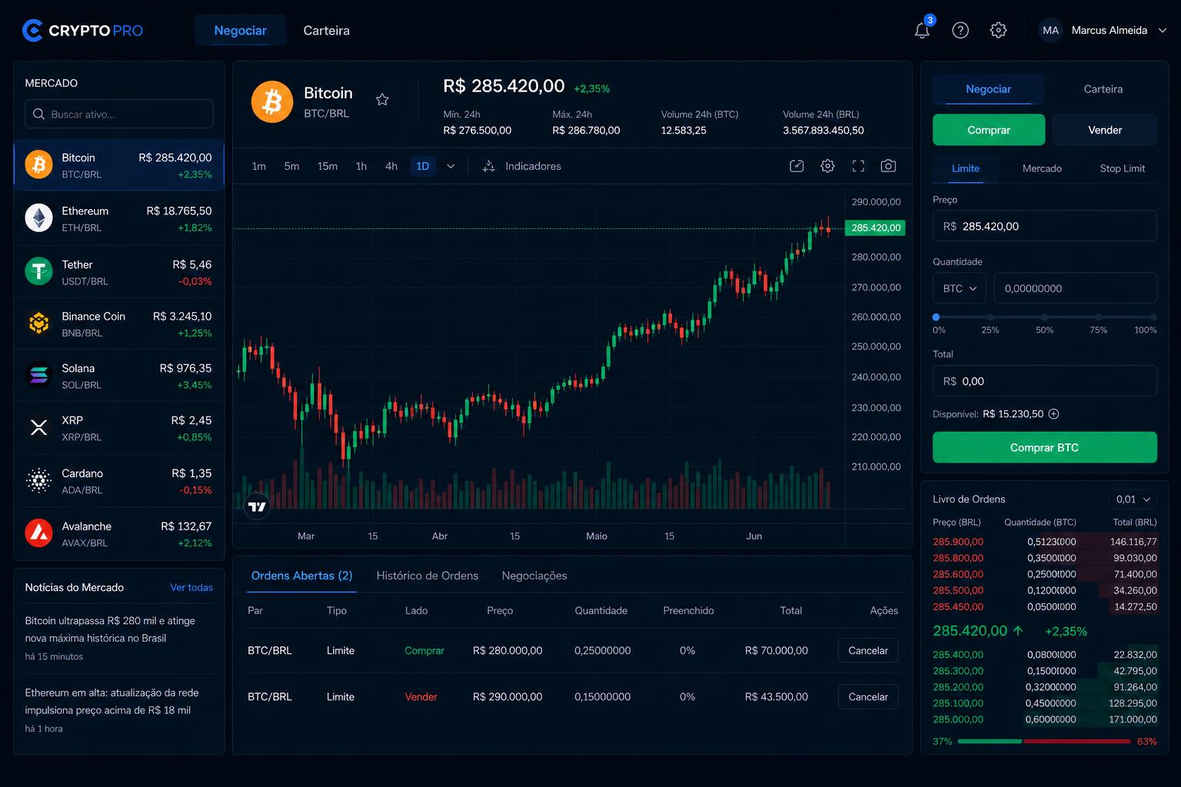Toggle fullscreen chart view
The image size is (1181, 787).
tap(858, 166)
